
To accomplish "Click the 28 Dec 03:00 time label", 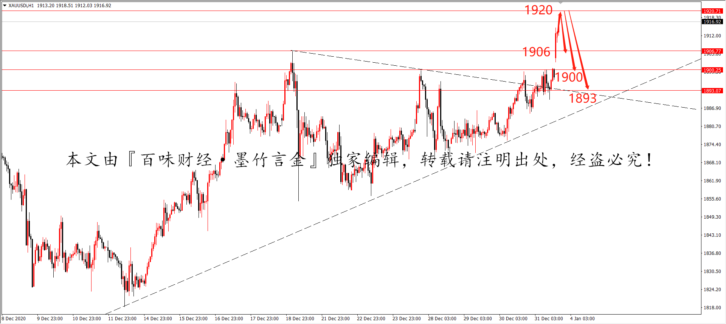I will point(442,319).
